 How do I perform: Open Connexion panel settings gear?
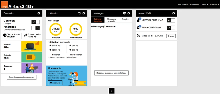(39, 13)
